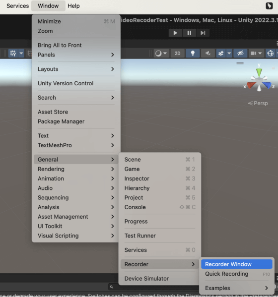This screenshot has width=278, height=297.
Task: Select Bring All to Front
Action: tap(76, 45)
